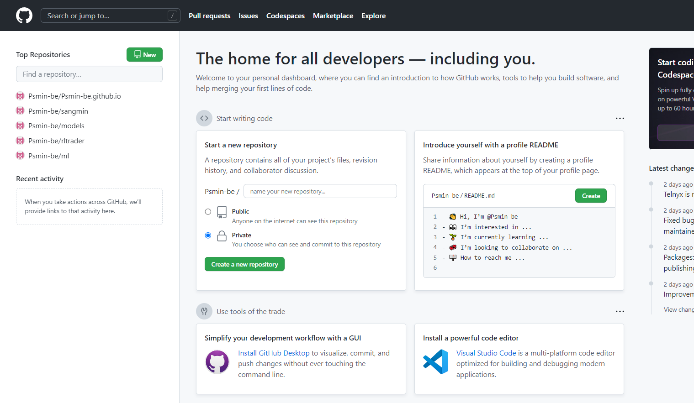This screenshot has height=403, width=694.
Task: Click the Top Repositories heading
Action: click(x=43, y=55)
